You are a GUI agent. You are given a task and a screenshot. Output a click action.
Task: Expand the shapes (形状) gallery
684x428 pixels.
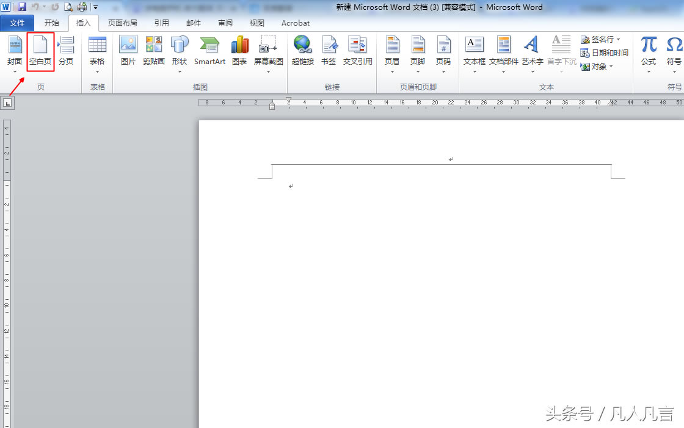pos(180,71)
